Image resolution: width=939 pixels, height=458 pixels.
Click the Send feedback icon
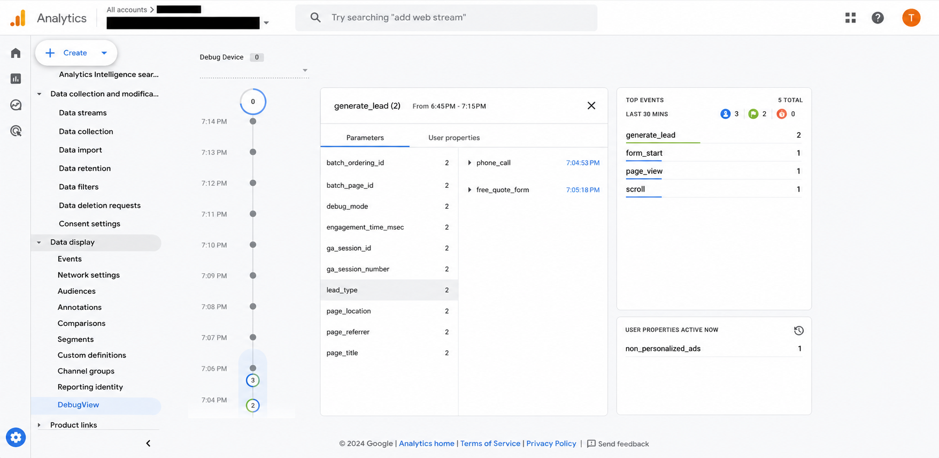click(591, 444)
